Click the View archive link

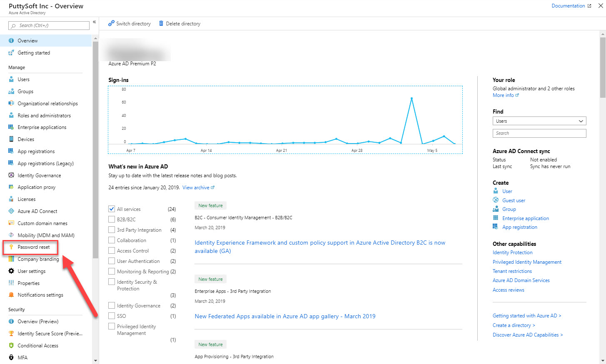pos(198,188)
